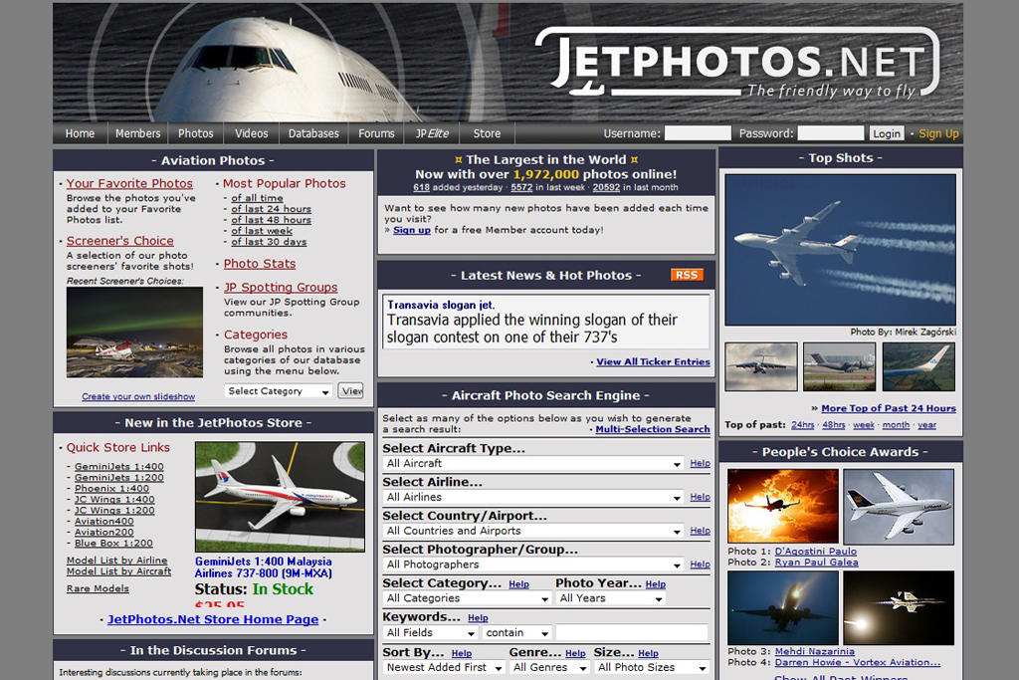Click the Sign Up link in header

[938, 133]
